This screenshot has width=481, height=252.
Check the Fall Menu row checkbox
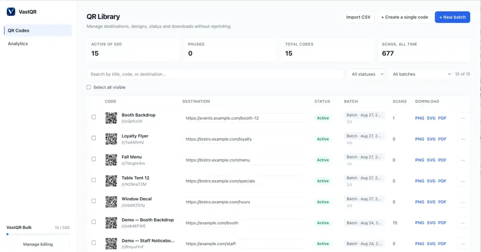tap(94, 159)
